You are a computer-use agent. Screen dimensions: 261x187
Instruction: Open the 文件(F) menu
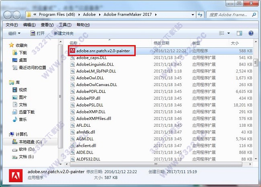point(12,25)
